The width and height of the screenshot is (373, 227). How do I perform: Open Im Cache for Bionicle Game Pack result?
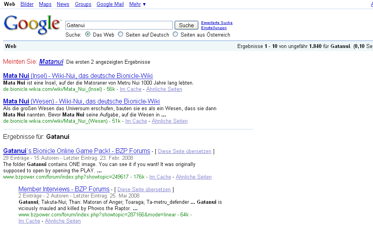click(160, 177)
